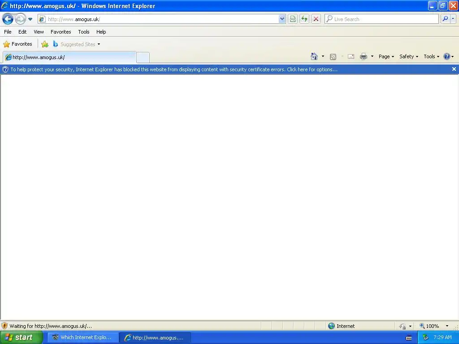459x344 pixels.
Task: Click the search magnifier button
Action: [445, 19]
